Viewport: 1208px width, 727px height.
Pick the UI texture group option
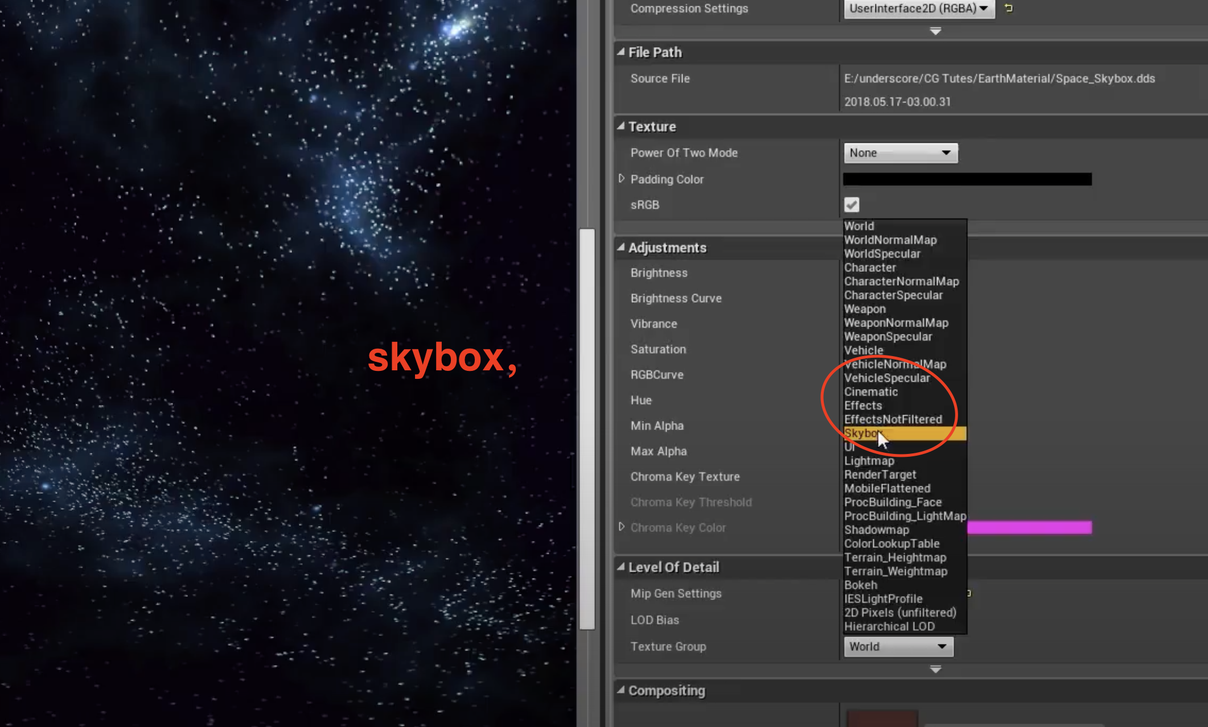(x=849, y=447)
